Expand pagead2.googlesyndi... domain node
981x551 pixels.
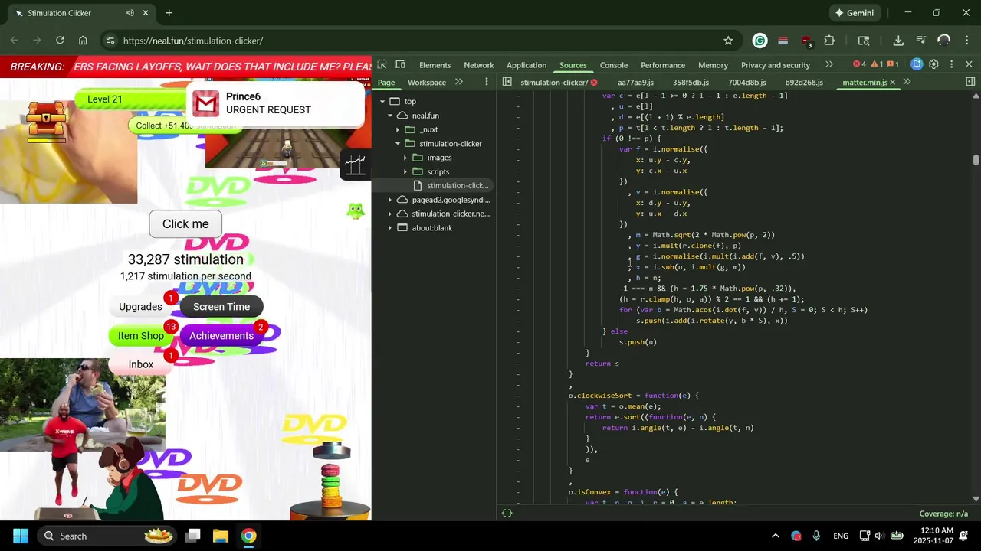point(389,200)
